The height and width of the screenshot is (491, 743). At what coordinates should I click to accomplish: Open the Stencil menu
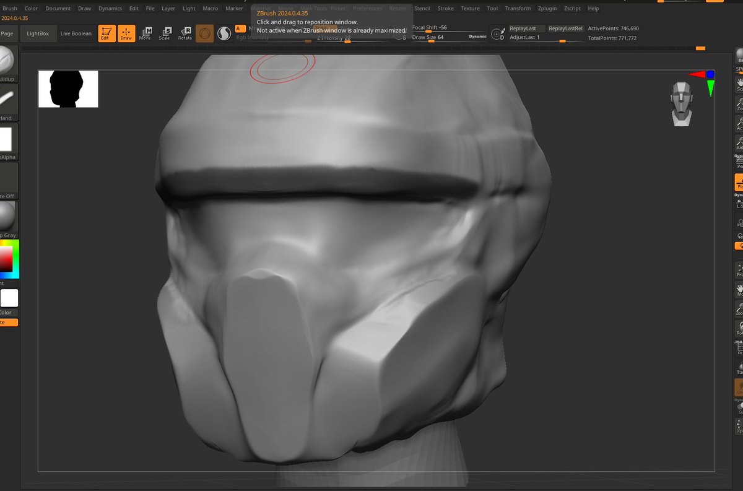point(422,9)
